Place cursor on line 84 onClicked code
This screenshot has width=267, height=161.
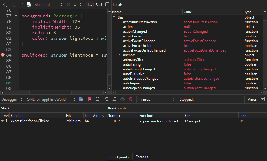point(64,55)
